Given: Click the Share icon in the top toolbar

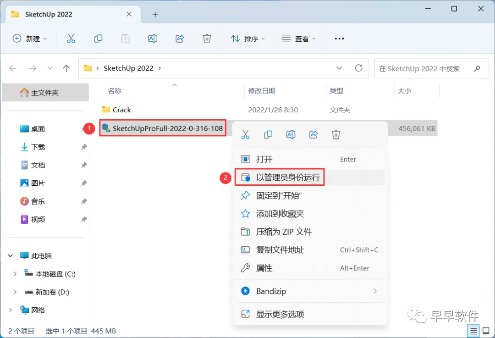Looking at the screenshot, I should click(180, 39).
